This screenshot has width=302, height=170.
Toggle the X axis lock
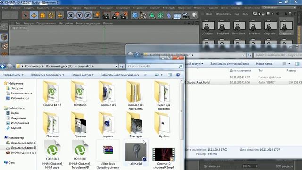coord(71,16)
